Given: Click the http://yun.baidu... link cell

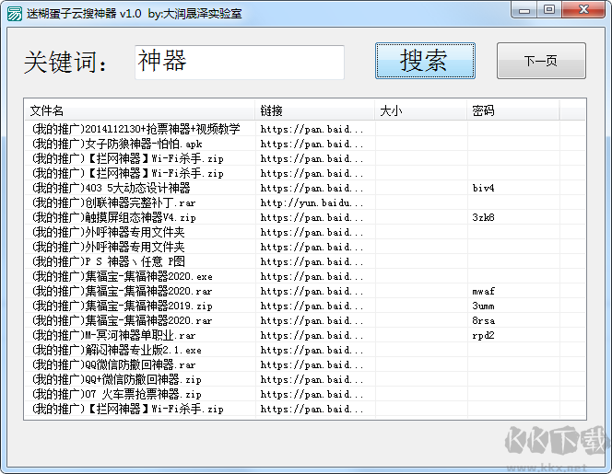Looking at the screenshot, I should coord(312,202).
